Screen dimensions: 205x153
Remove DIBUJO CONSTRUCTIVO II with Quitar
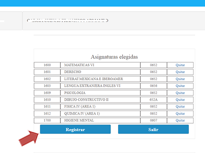point(180,100)
